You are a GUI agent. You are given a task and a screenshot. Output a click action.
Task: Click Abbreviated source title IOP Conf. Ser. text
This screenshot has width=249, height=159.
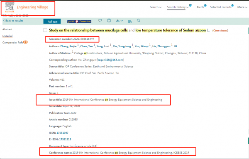(x=100, y=73)
